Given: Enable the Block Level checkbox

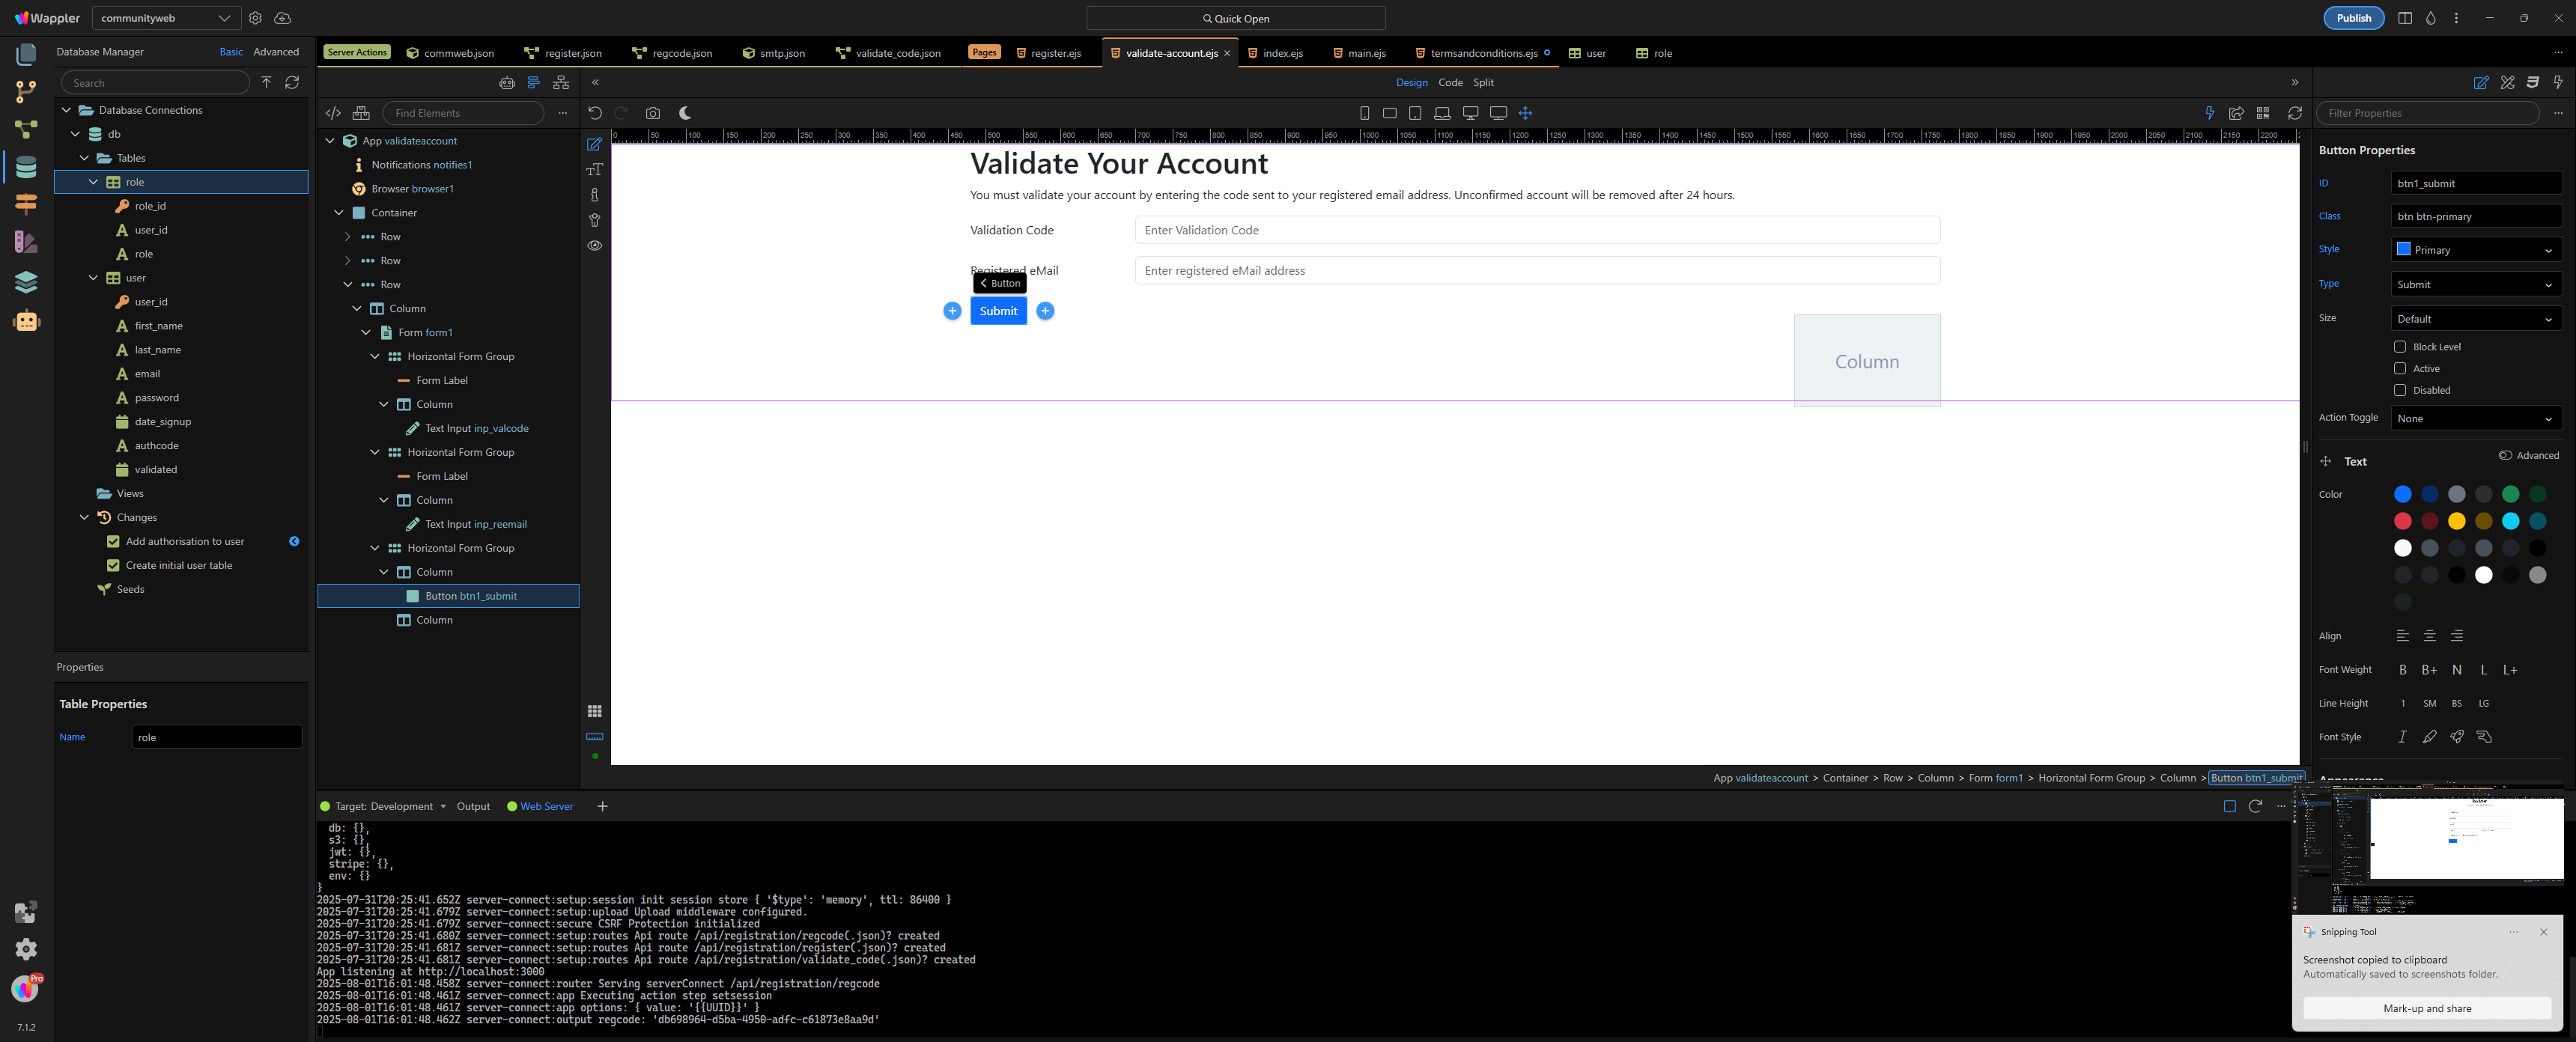Looking at the screenshot, I should (x=2400, y=347).
